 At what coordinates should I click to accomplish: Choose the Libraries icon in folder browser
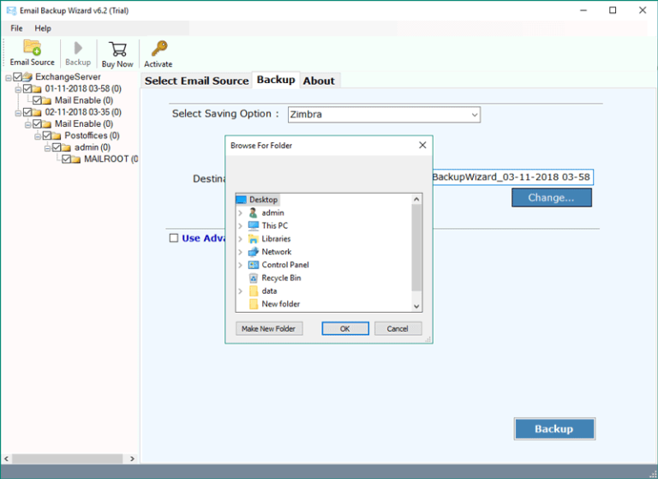[x=253, y=239]
